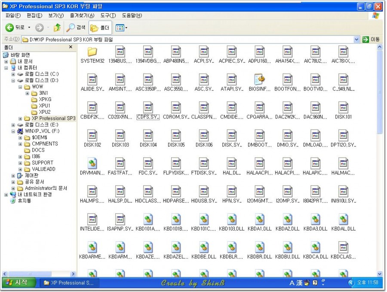Select the DMBOOT file icon
Viewport: 387px width, 292px height.
(x=260, y=135)
